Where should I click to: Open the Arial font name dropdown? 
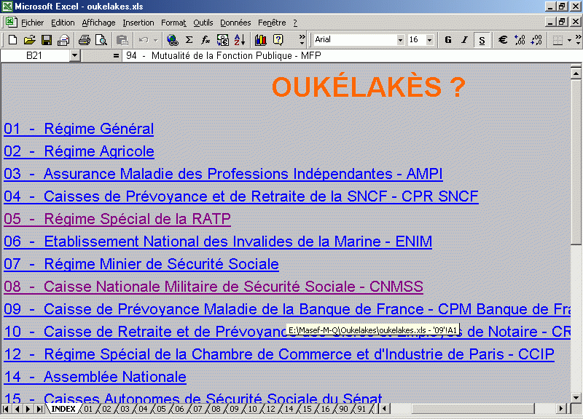(400, 40)
